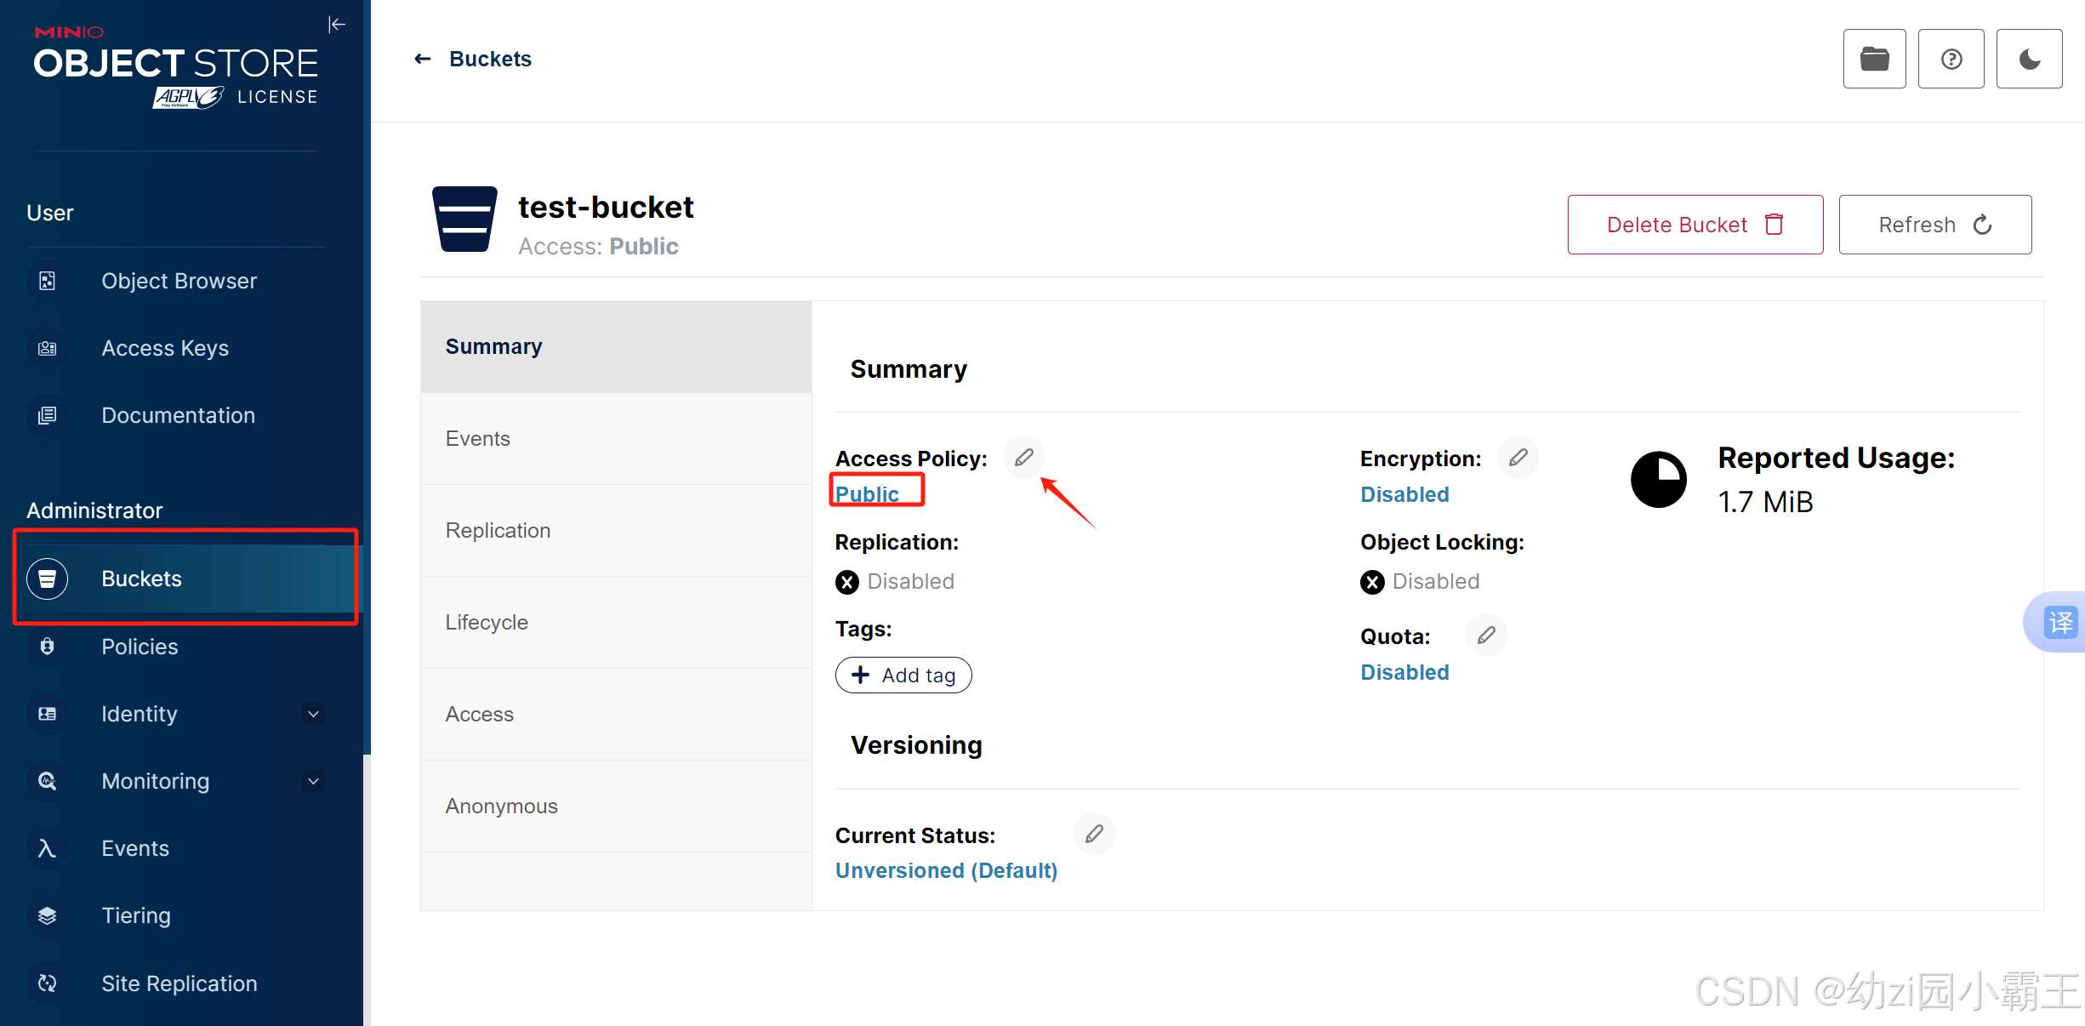Click the Delete Bucket button
2085x1026 pixels.
tap(1695, 225)
